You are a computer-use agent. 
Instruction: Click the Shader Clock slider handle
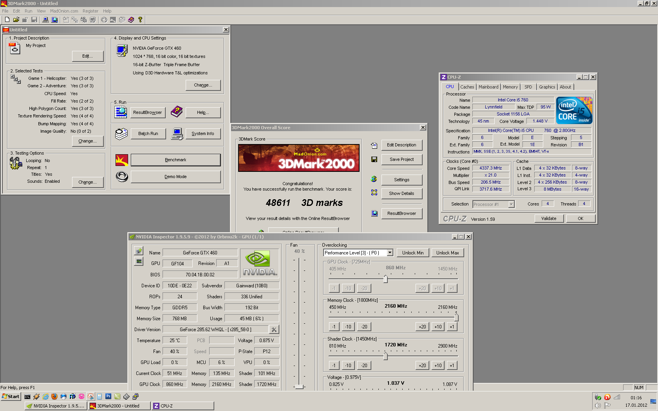pos(385,356)
